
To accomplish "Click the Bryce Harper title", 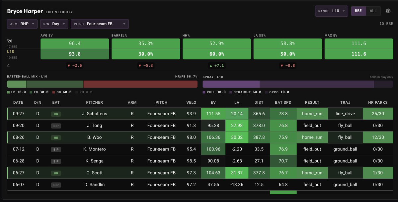I will [25, 11].
